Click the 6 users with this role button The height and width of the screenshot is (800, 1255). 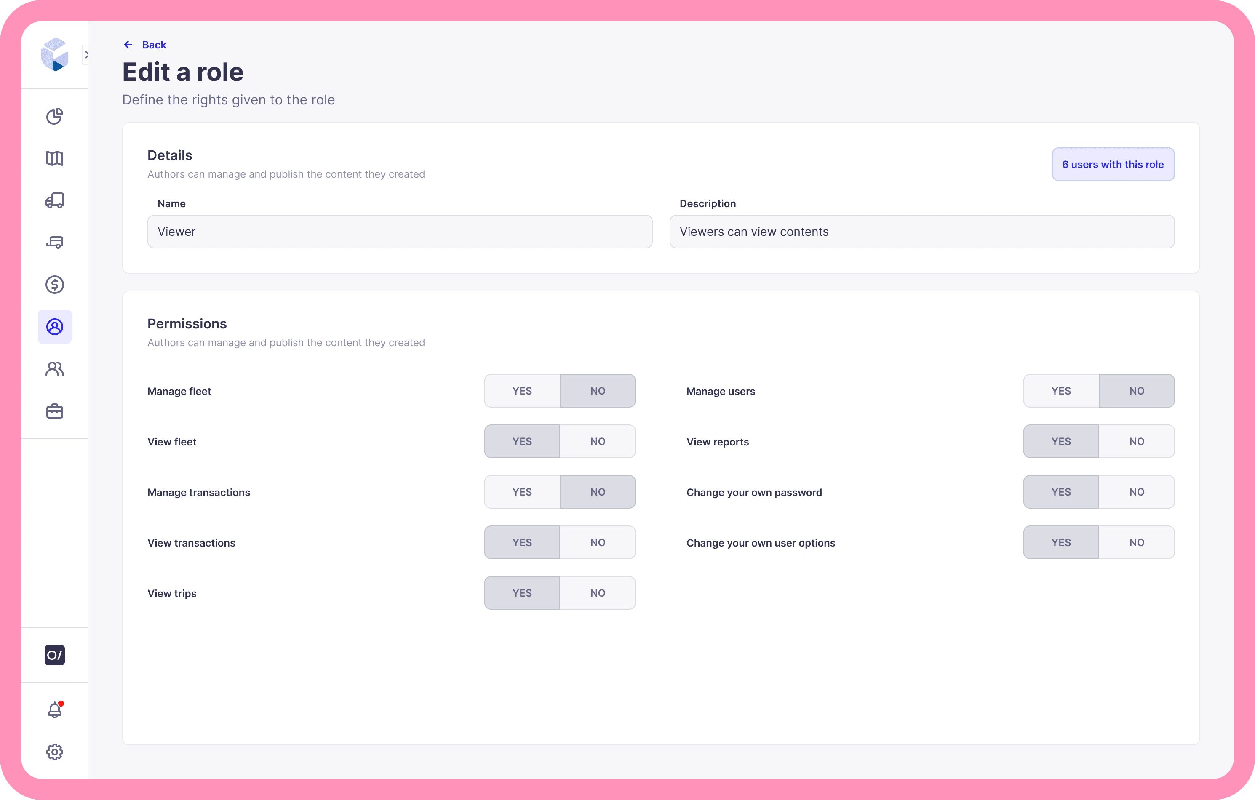coord(1113,165)
